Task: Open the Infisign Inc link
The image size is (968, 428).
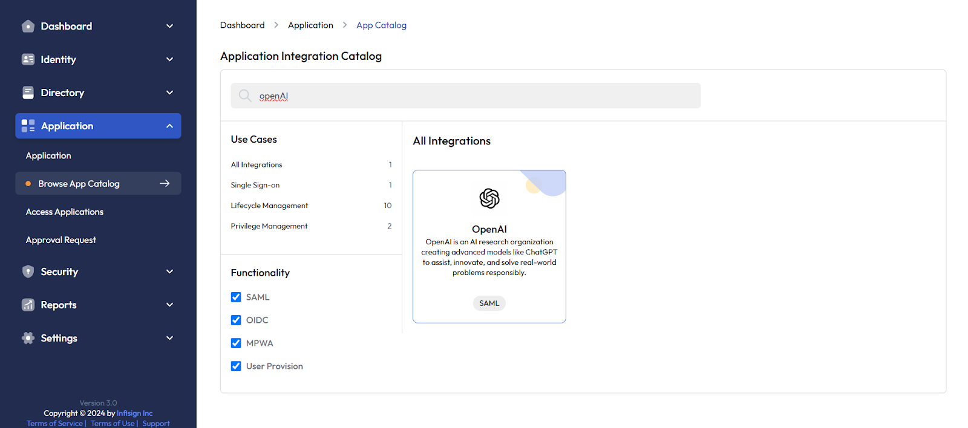Action: [x=134, y=413]
